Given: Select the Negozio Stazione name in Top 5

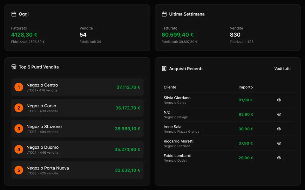Looking at the screenshot, I should [x=44, y=126].
